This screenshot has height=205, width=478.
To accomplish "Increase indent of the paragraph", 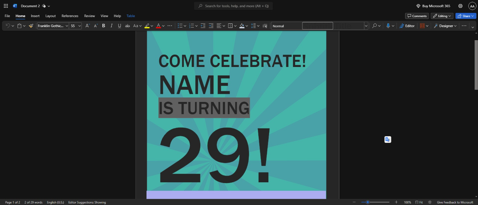I will tap(211, 26).
